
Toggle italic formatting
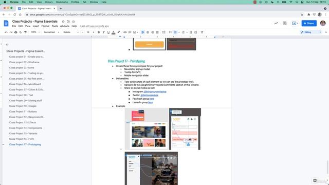tap(103, 32)
